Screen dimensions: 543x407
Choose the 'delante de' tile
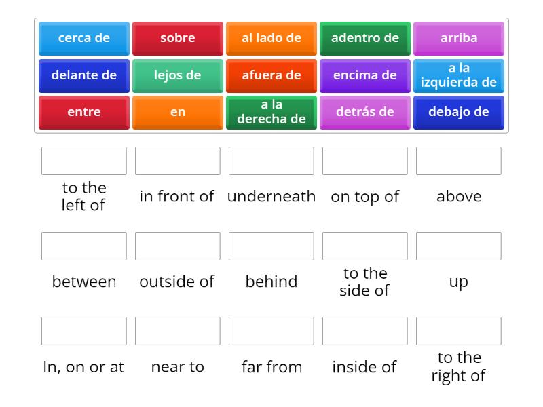(x=84, y=75)
